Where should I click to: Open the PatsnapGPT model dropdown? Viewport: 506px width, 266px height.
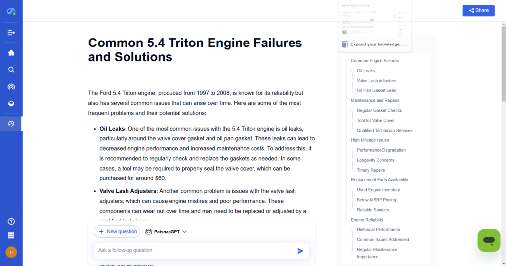click(x=166, y=231)
